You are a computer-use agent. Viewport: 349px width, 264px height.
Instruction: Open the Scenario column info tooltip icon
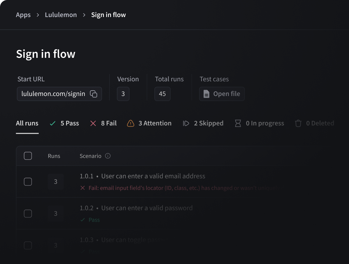[x=108, y=156]
